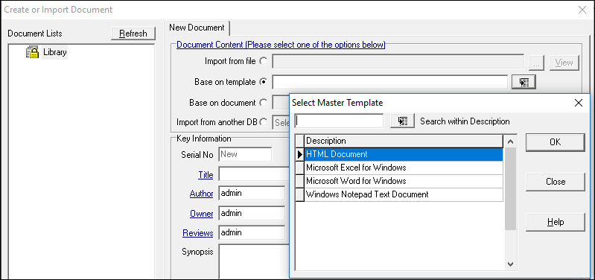
Task: Close the Select Master Template dialog
Action: (579, 103)
